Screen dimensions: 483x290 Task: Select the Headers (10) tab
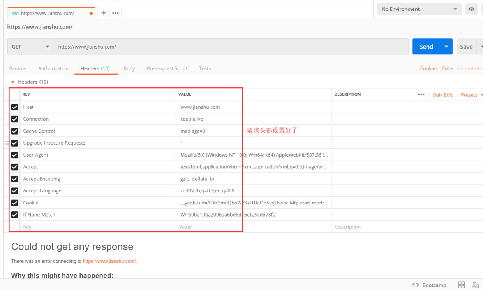[x=95, y=68]
